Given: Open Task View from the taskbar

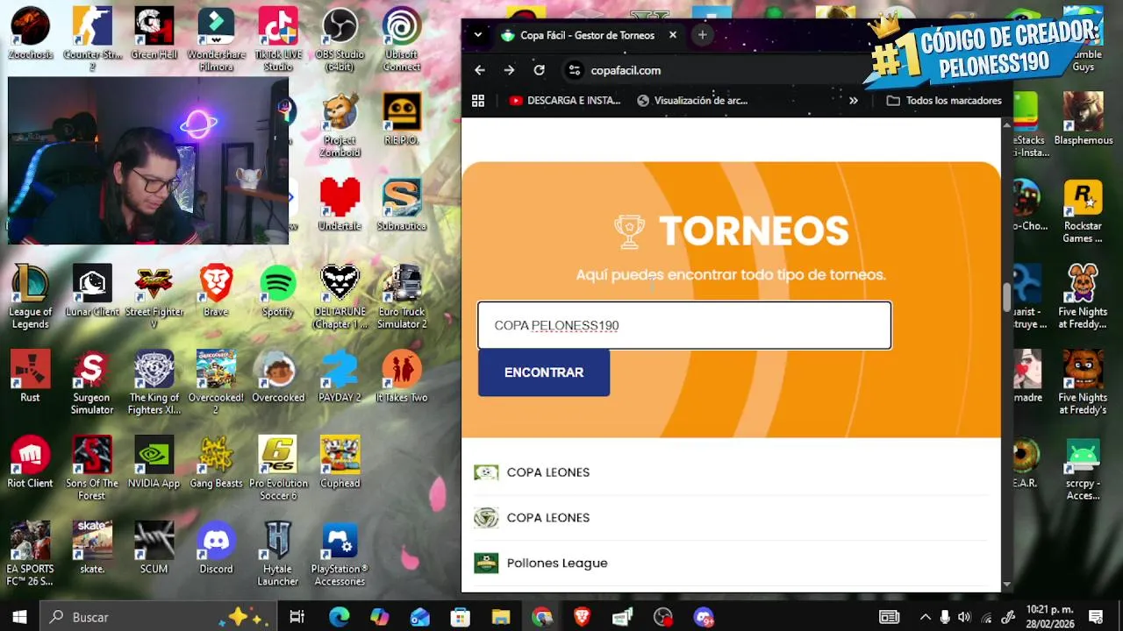Looking at the screenshot, I should 297,617.
